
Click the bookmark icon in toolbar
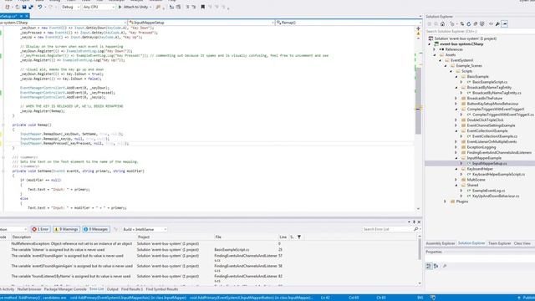[202, 7]
